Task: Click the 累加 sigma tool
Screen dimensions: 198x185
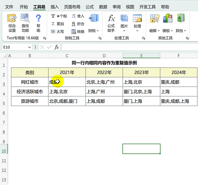Action: pyautogui.click(x=57, y=24)
